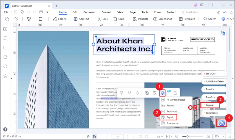Switch to the Home tab
This screenshot has height=140, width=235.
(63, 12)
